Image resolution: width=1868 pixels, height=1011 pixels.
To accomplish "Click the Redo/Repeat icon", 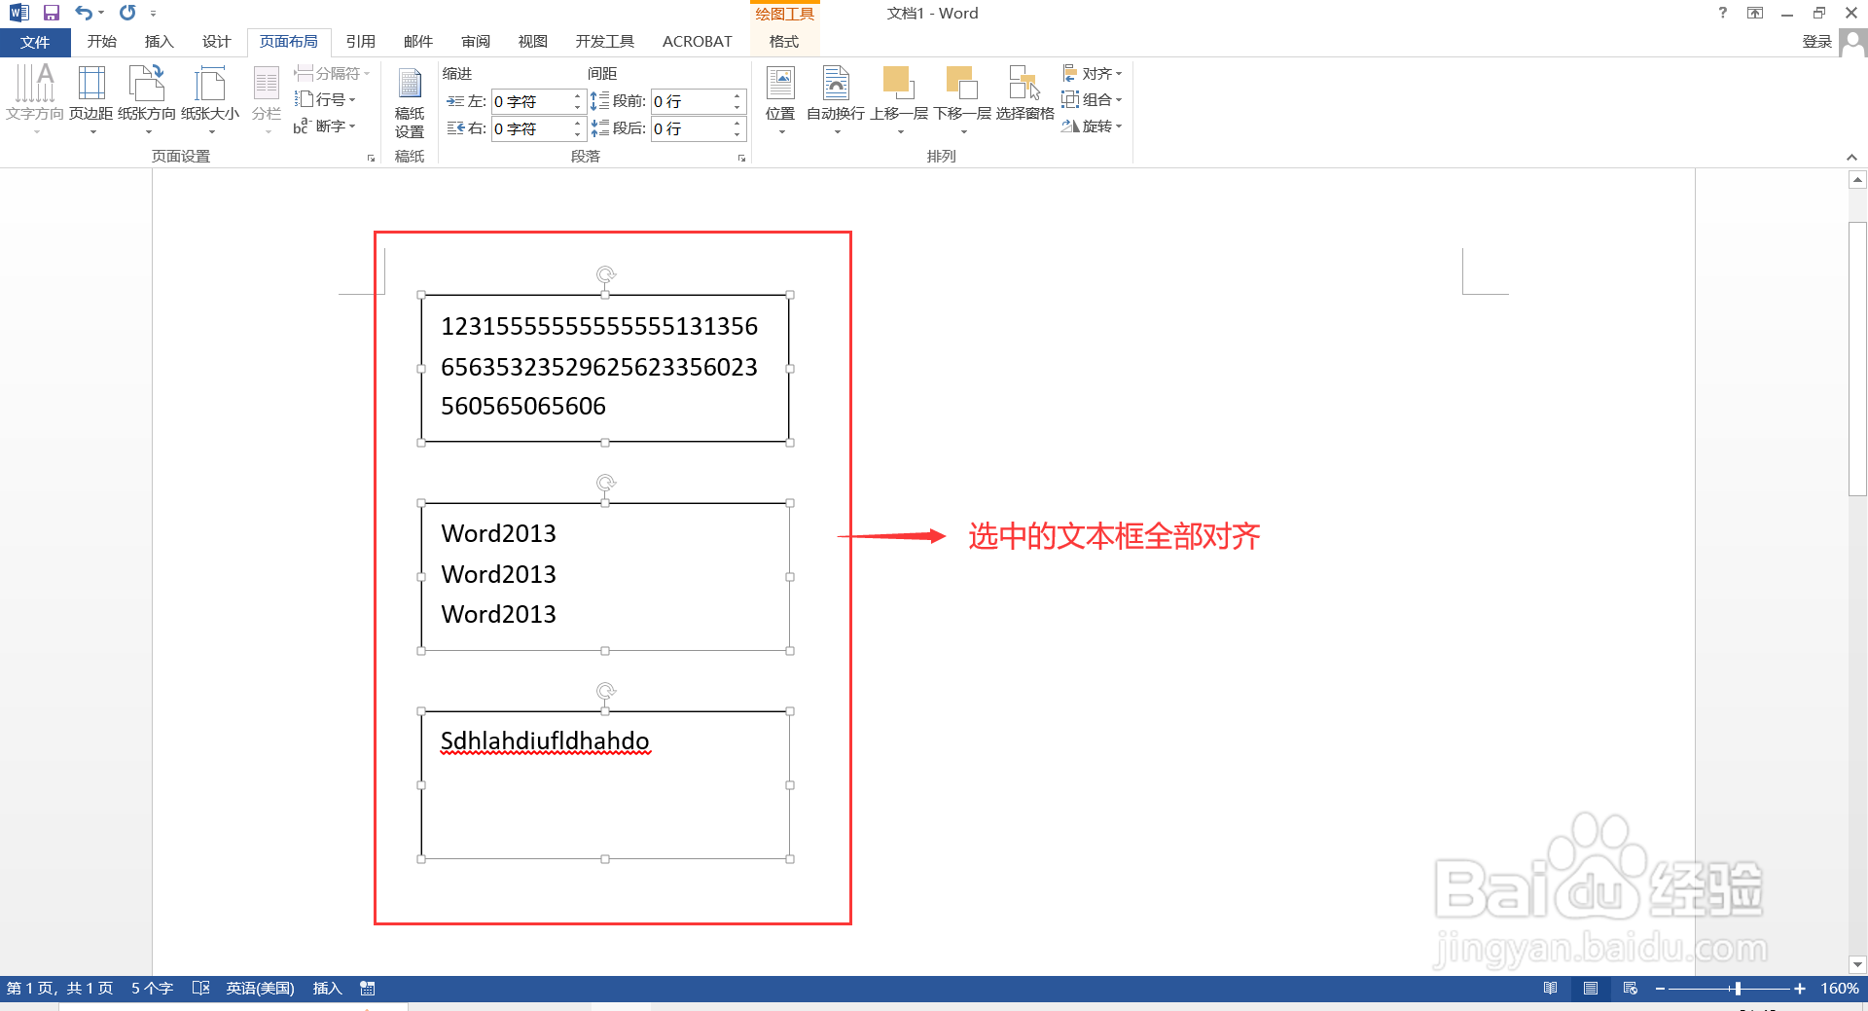I will [x=127, y=13].
